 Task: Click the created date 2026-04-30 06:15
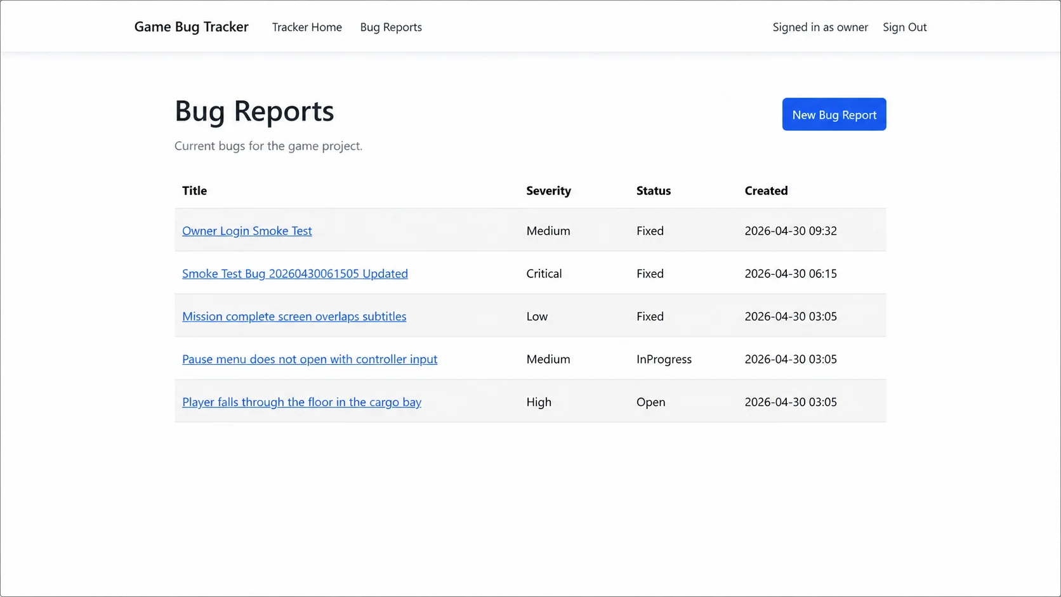pos(791,273)
